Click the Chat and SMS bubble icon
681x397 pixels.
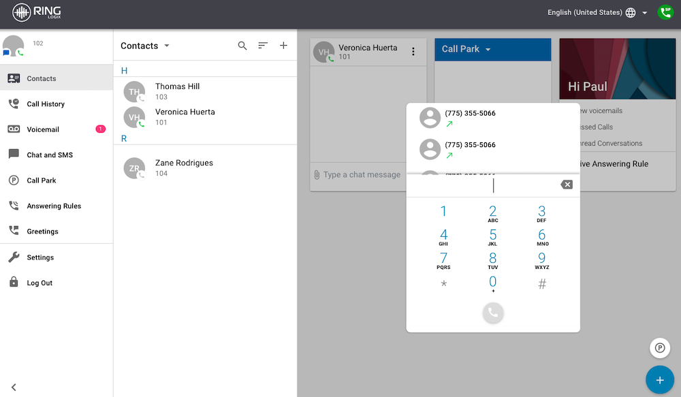pos(14,154)
